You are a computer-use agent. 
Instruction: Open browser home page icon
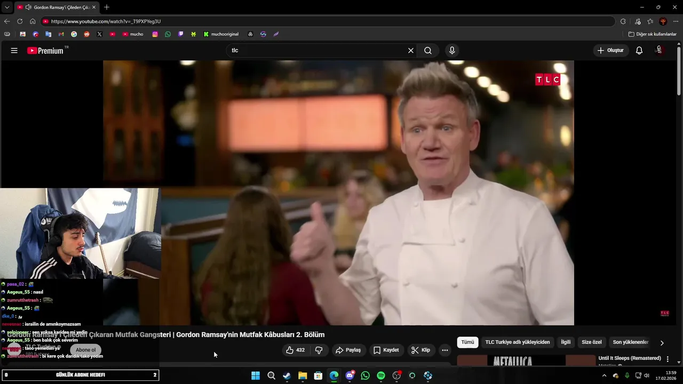[33, 21]
